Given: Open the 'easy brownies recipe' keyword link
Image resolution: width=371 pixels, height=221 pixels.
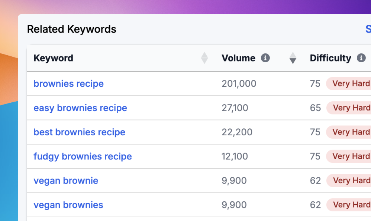Looking at the screenshot, I should tap(80, 108).
